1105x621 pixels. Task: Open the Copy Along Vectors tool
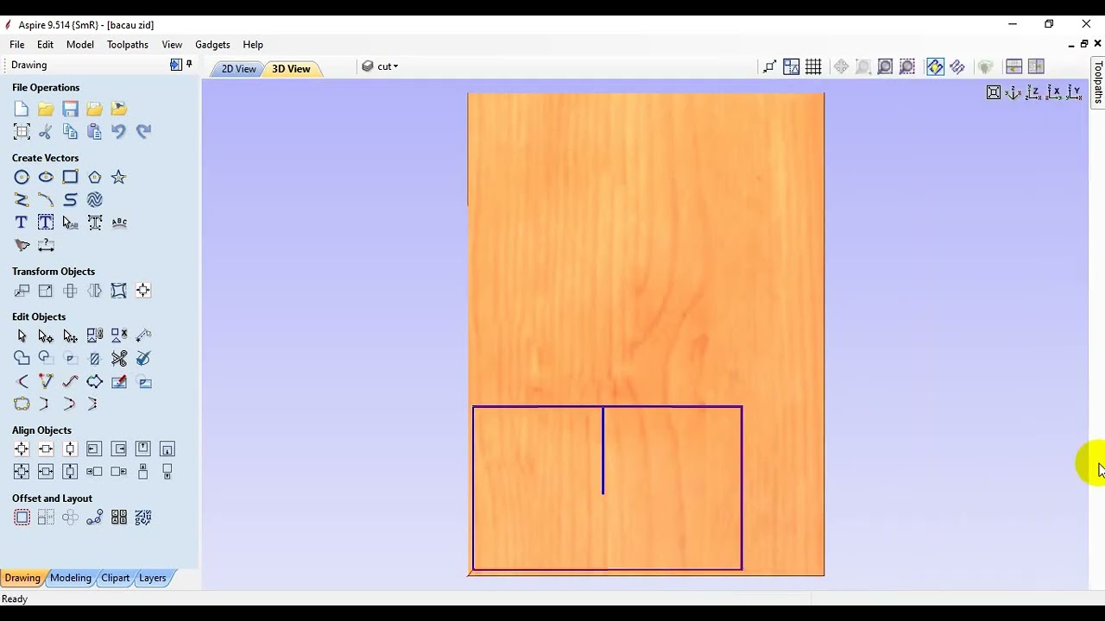[x=94, y=517]
